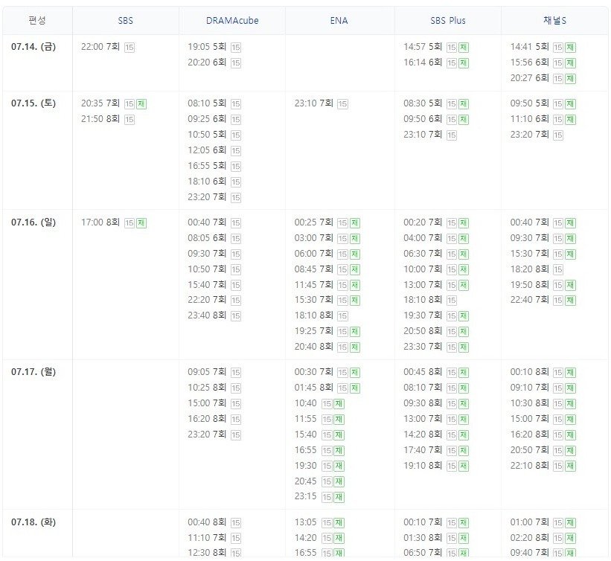Click the 재 rerun icon beside 채널S 22:40 7회

point(571,301)
